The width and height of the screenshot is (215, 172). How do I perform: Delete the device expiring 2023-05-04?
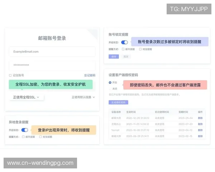coord(200,118)
